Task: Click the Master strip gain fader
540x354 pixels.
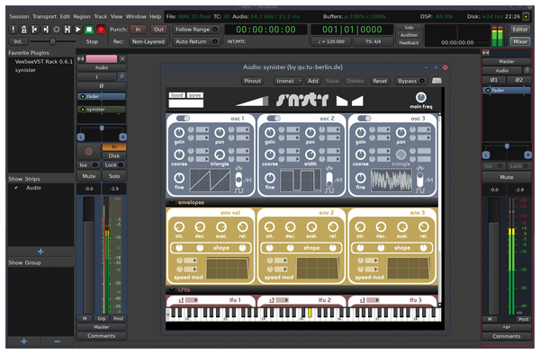Action: click(493, 256)
